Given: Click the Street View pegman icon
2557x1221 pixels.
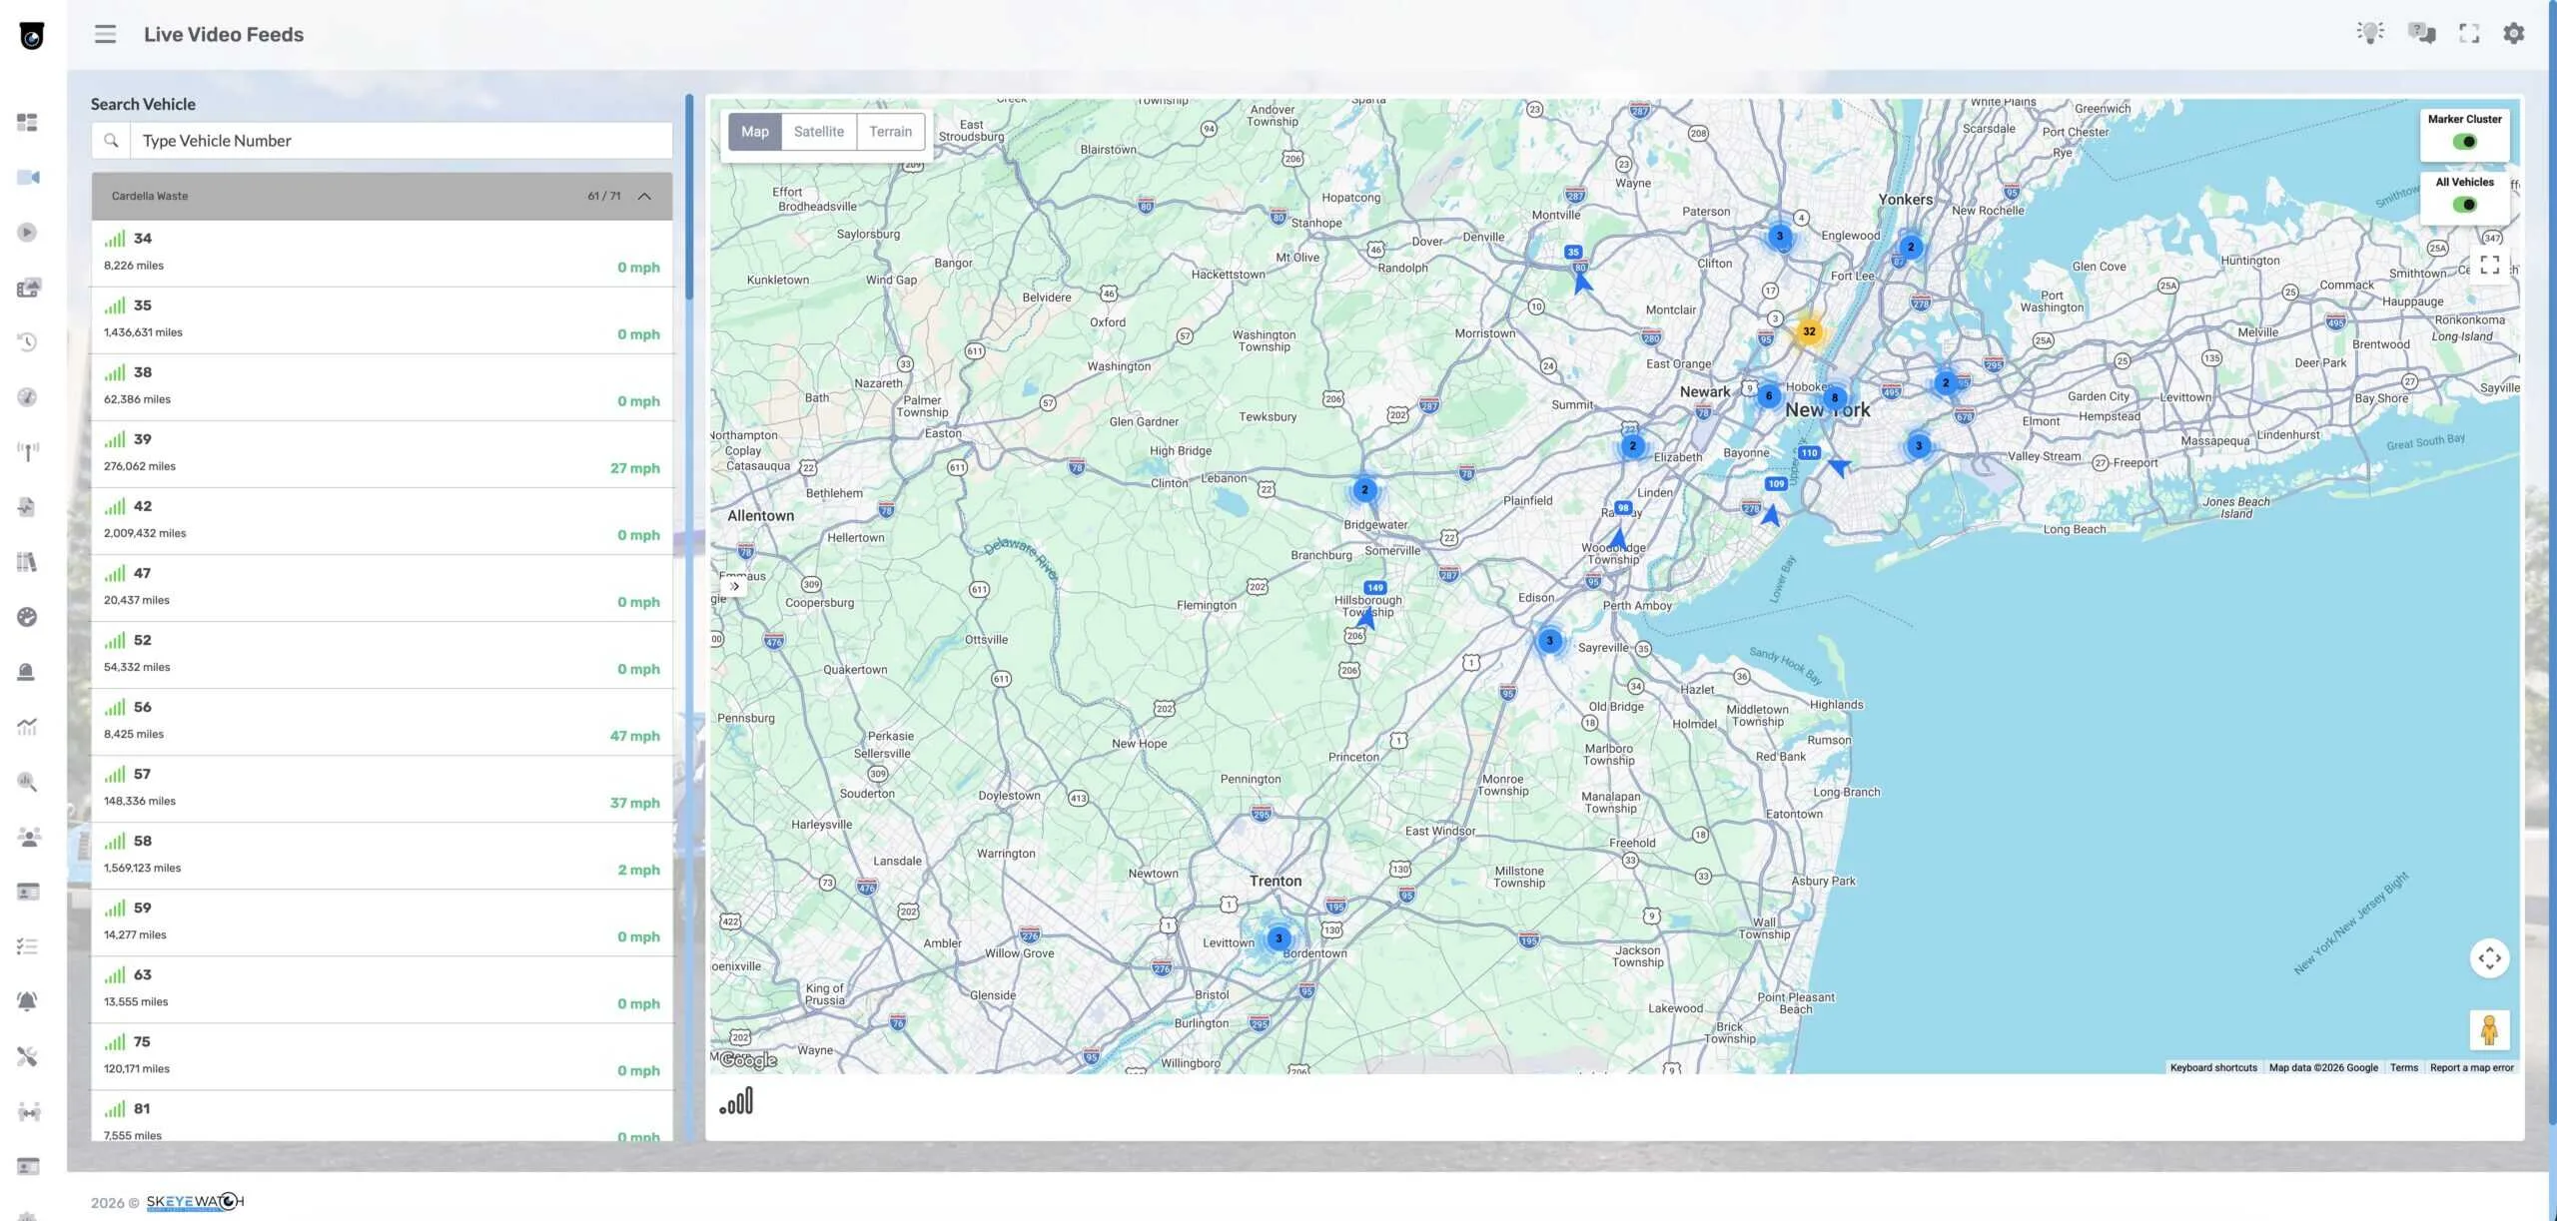Looking at the screenshot, I should [x=2489, y=1029].
